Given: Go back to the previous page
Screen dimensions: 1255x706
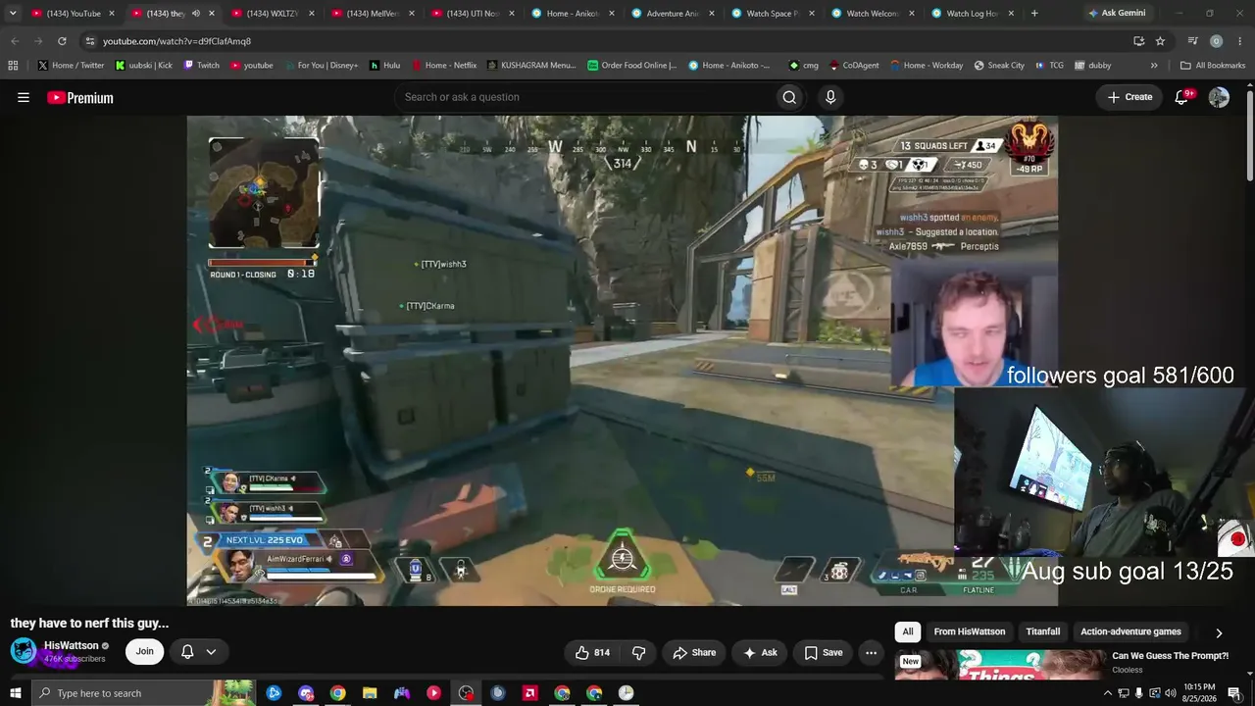Looking at the screenshot, I should pyautogui.click(x=15, y=41).
